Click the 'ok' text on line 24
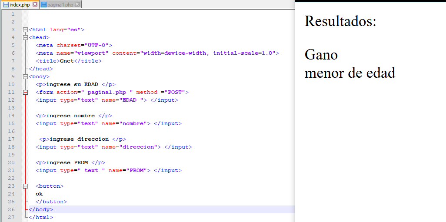Screen dimensions: 446x222 pyautogui.click(x=39, y=194)
